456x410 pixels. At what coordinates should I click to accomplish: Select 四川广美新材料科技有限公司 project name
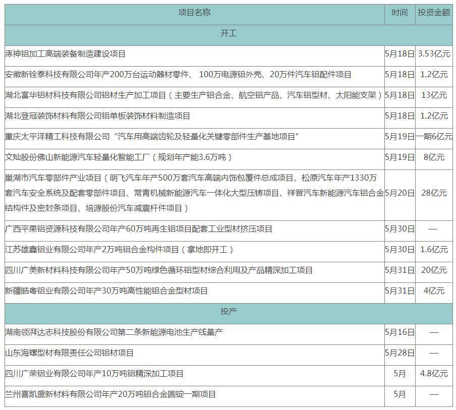(x=158, y=270)
